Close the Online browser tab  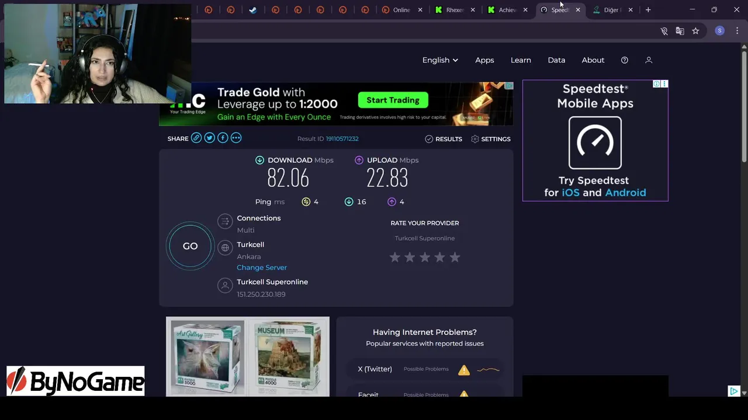420,10
